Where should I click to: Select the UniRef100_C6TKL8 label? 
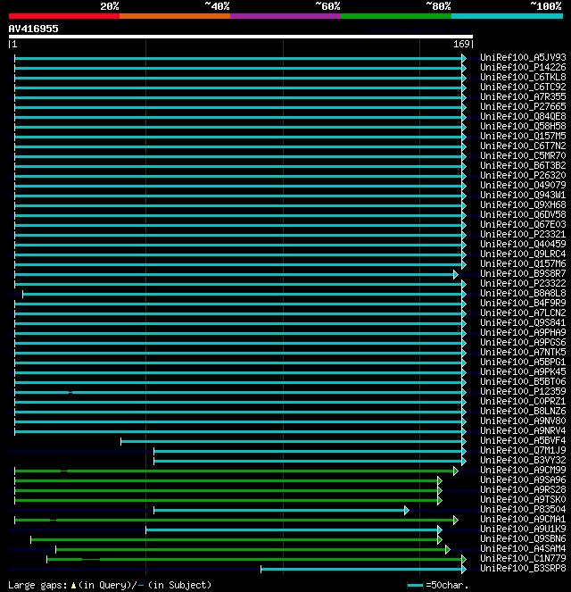(x=523, y=78)
